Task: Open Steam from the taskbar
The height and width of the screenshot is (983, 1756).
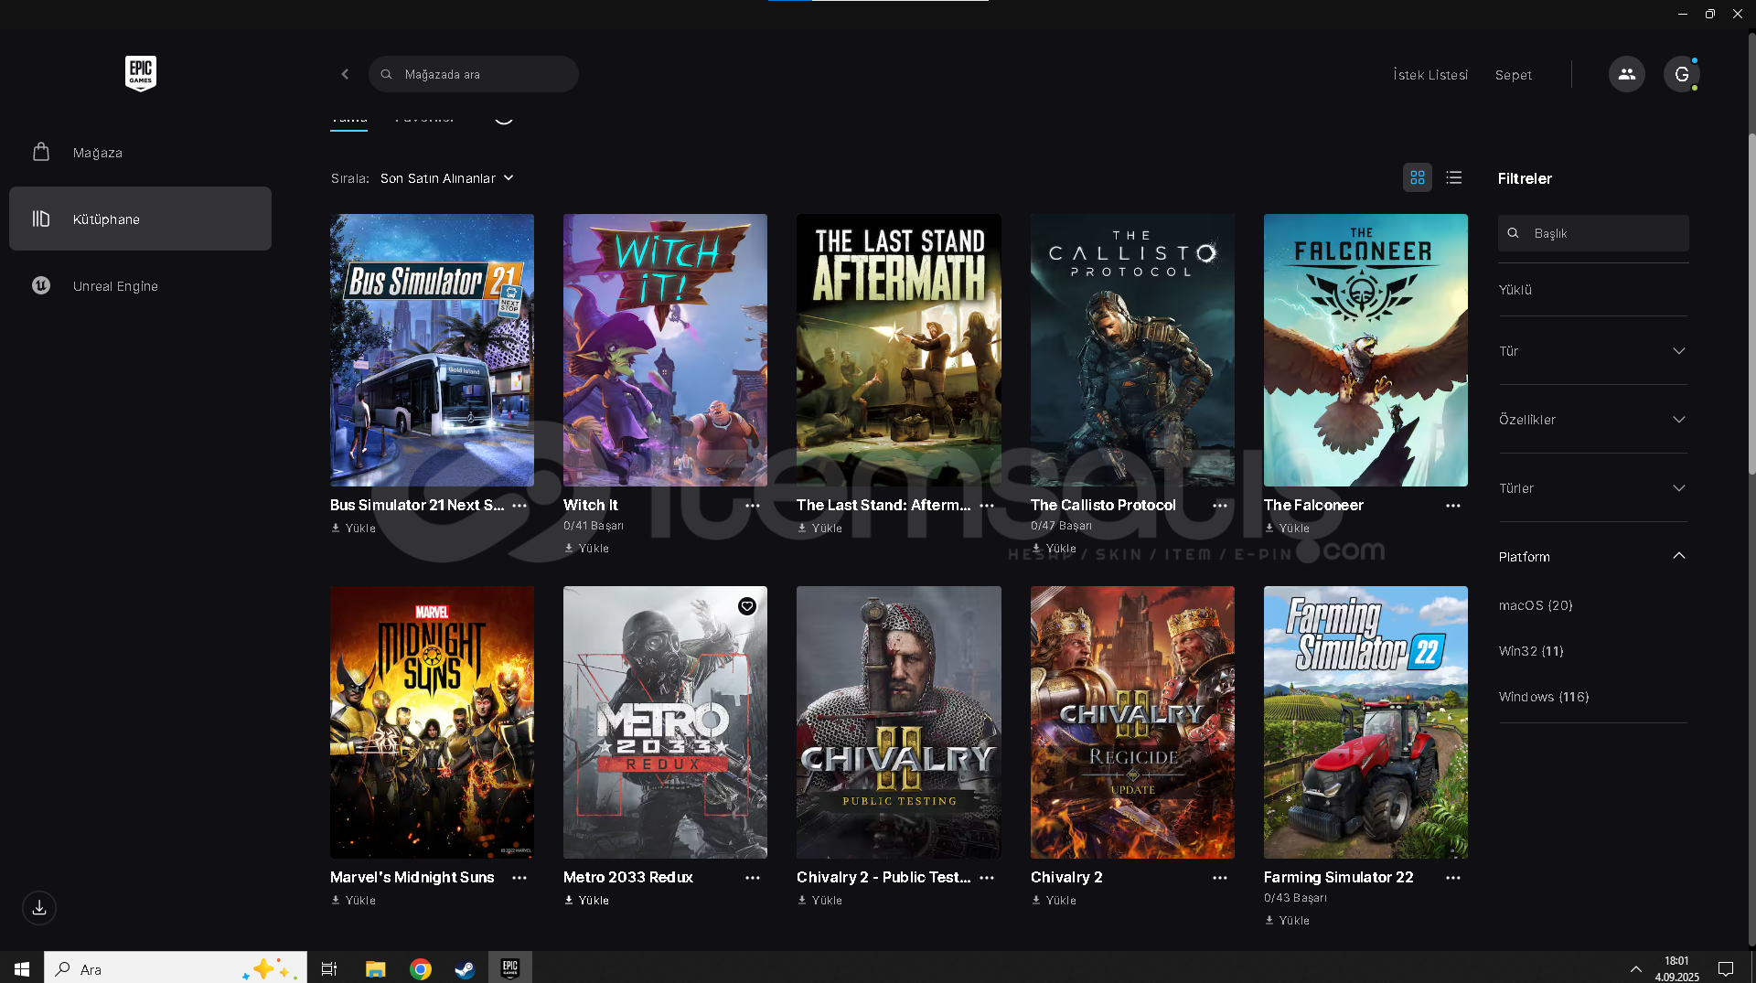Action: [x=465, y=968]
